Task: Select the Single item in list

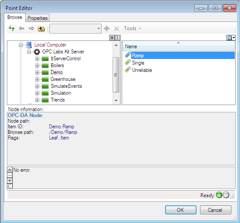Action: coord(138,63)
